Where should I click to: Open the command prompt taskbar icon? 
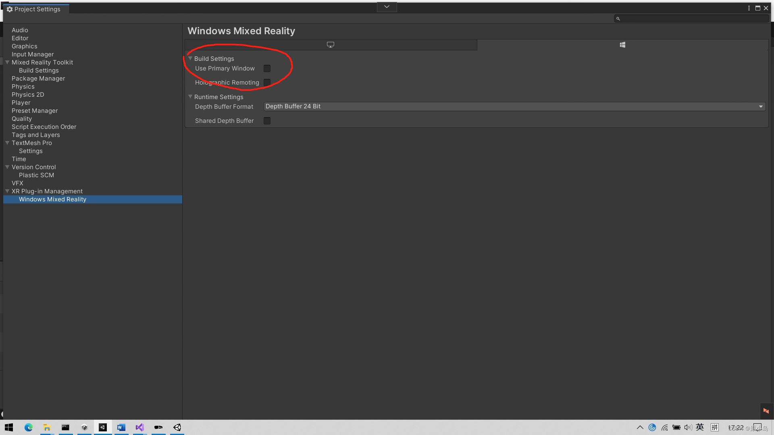65,427
